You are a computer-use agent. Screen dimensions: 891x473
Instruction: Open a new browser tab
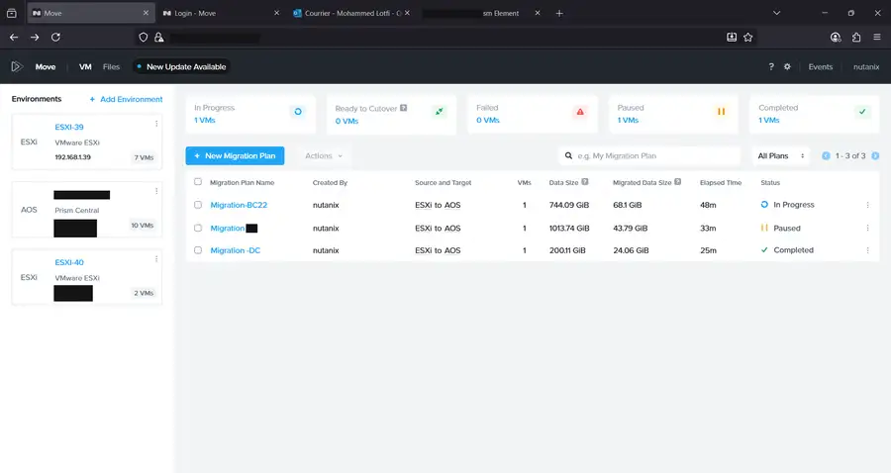(559, 13)
